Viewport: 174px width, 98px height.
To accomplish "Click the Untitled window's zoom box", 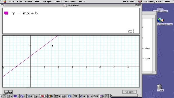I will click(x=136, y=5).
